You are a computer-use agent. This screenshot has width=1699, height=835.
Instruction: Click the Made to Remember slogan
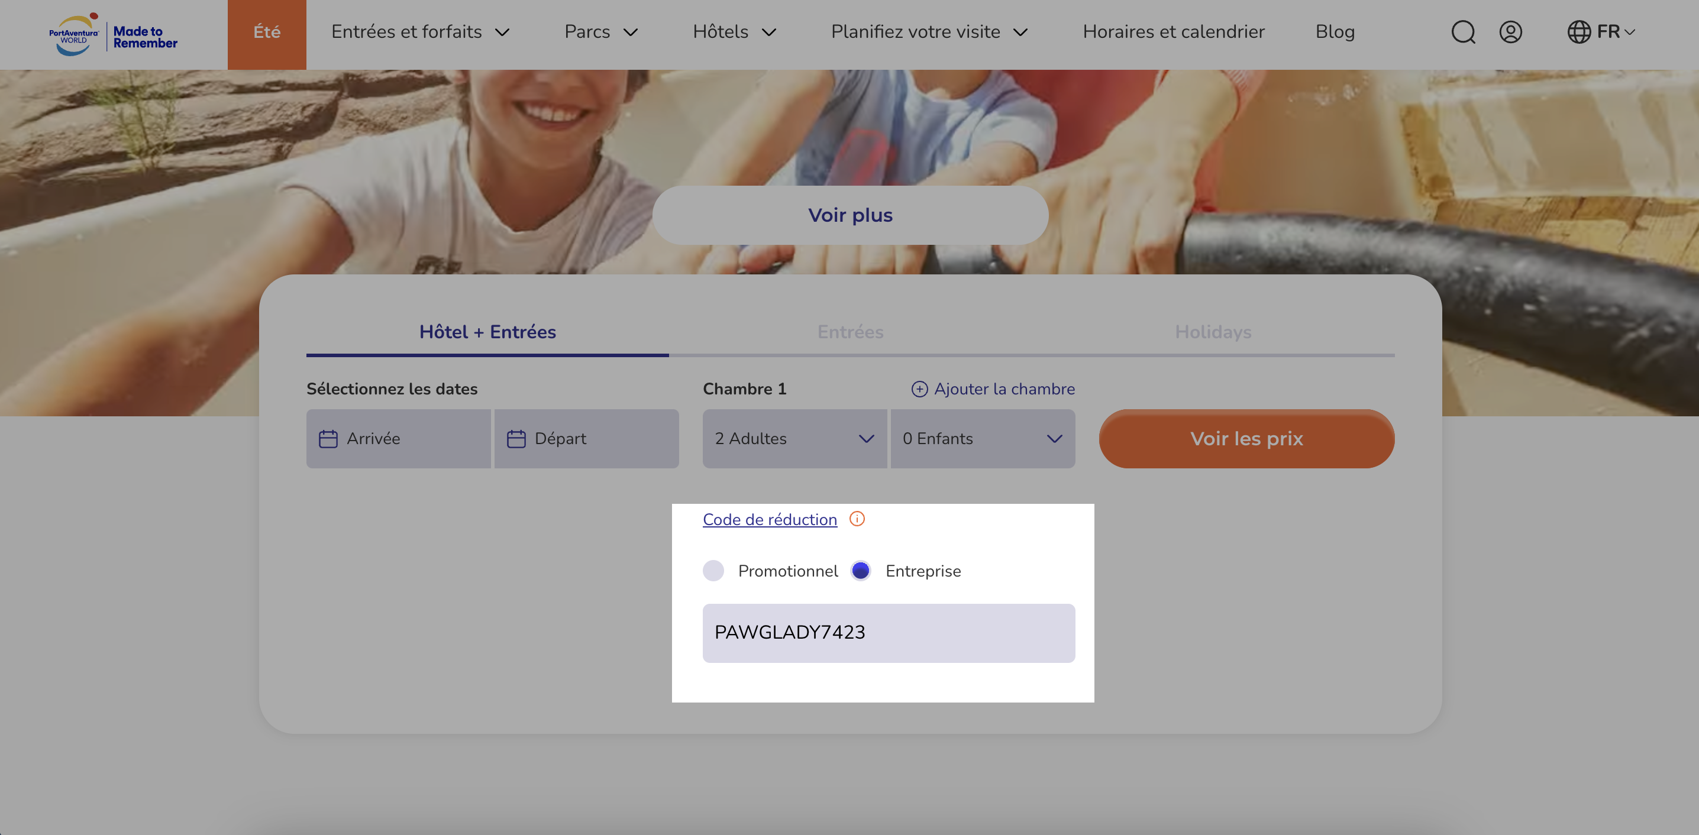tap(145, 37)
